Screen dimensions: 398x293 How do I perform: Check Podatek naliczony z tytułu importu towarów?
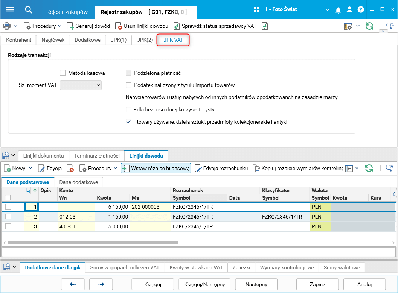click(129, 85)
